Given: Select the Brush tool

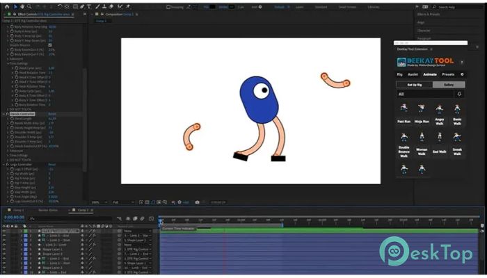Looking at the screenshot, I should click(x=98, y=6).
